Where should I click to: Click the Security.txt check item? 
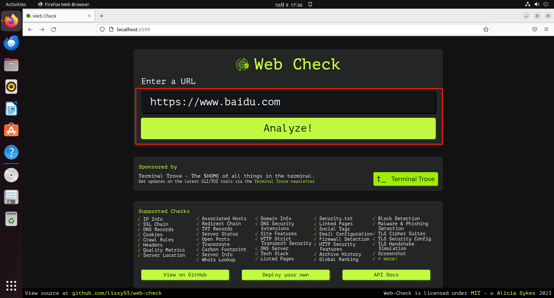336,219
